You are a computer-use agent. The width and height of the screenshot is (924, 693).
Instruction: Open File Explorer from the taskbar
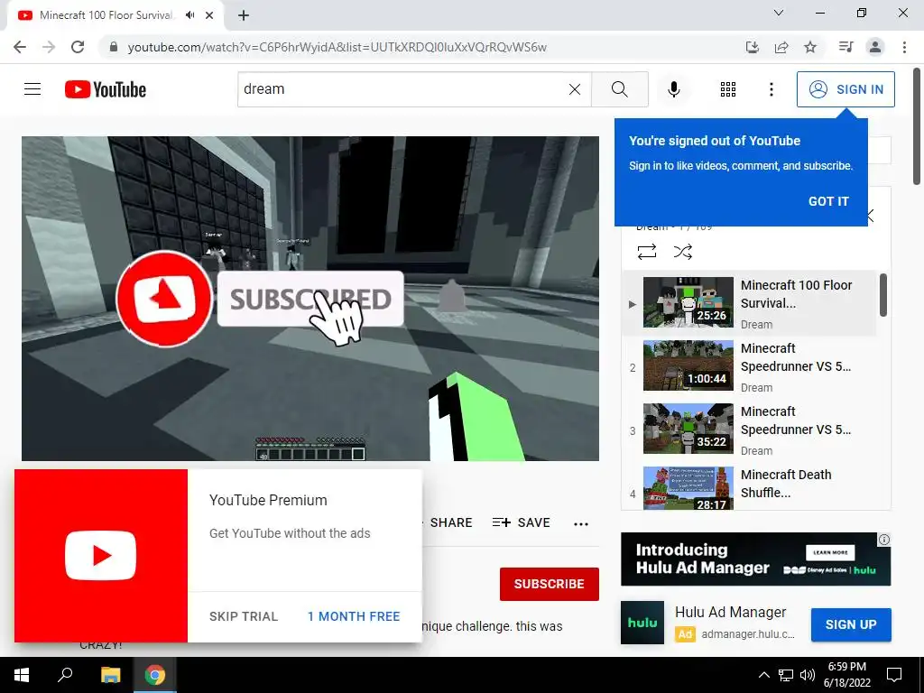(110, 675)
